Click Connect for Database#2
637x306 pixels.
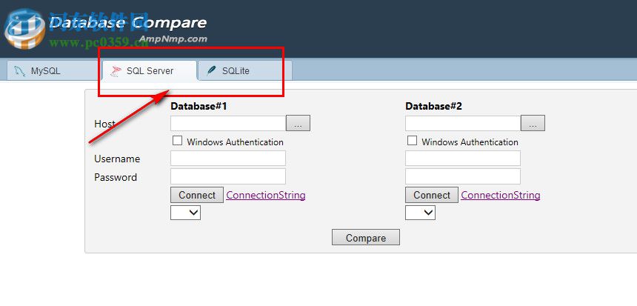point(431,195)
